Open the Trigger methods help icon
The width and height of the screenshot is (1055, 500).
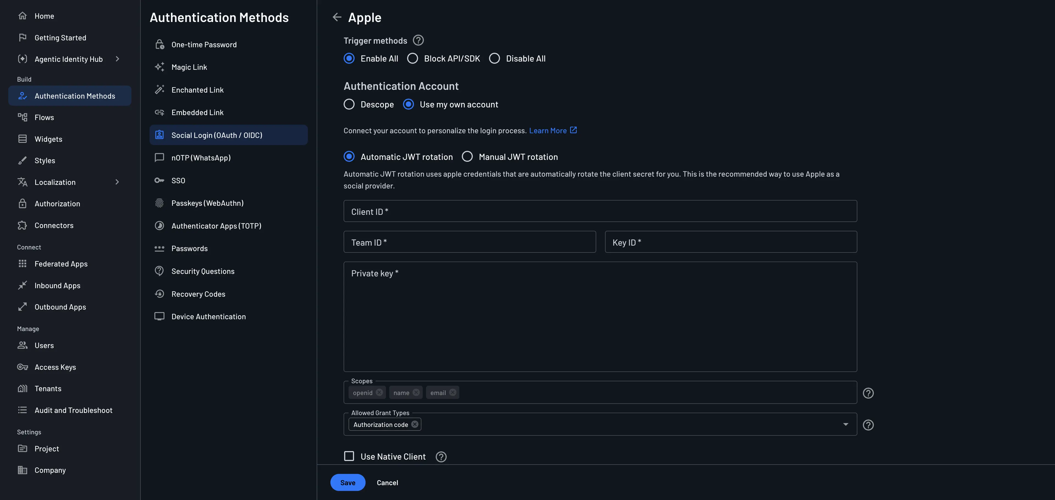click(x=418, y=40)
